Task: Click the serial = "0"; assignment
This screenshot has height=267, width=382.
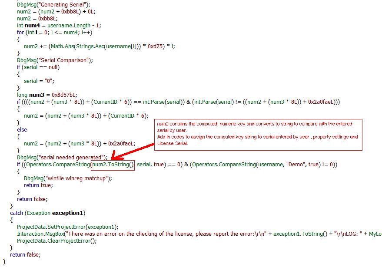Action: tap(39, 81)
